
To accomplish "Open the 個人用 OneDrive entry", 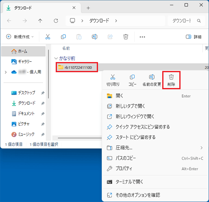I will 26,72.
